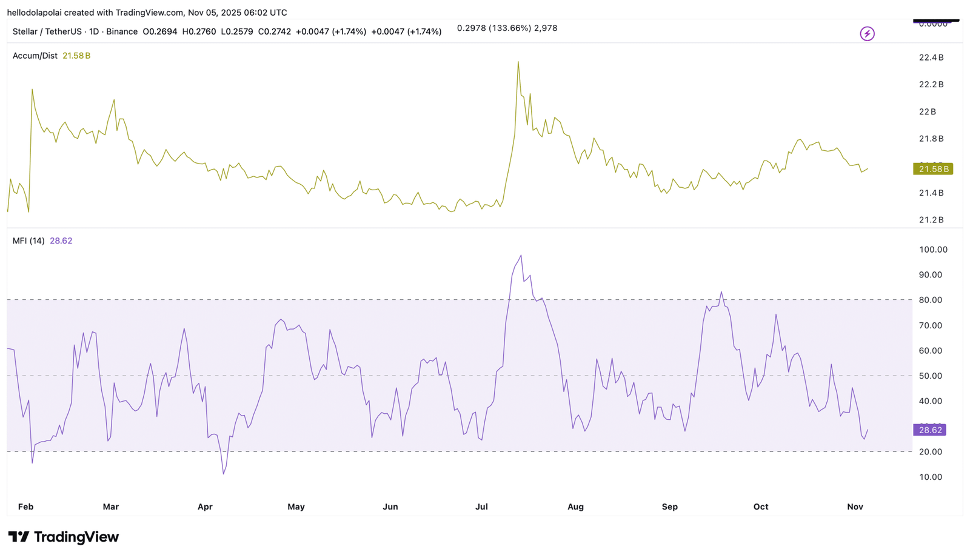Click the Accum/Dist spike peak in July
The height and width of the screenshot is (558, 970).
[518, 62]
